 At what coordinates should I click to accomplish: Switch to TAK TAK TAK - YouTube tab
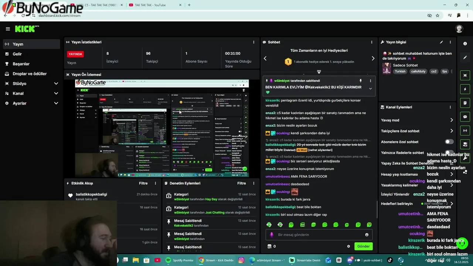pos(155,5)
